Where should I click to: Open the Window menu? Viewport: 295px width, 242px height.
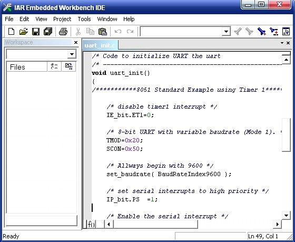pos(107,19)
